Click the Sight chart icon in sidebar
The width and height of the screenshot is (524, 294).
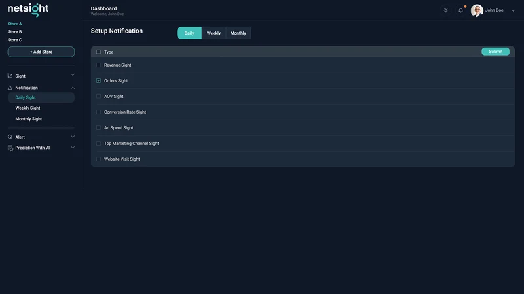click(x=10, y=76)
